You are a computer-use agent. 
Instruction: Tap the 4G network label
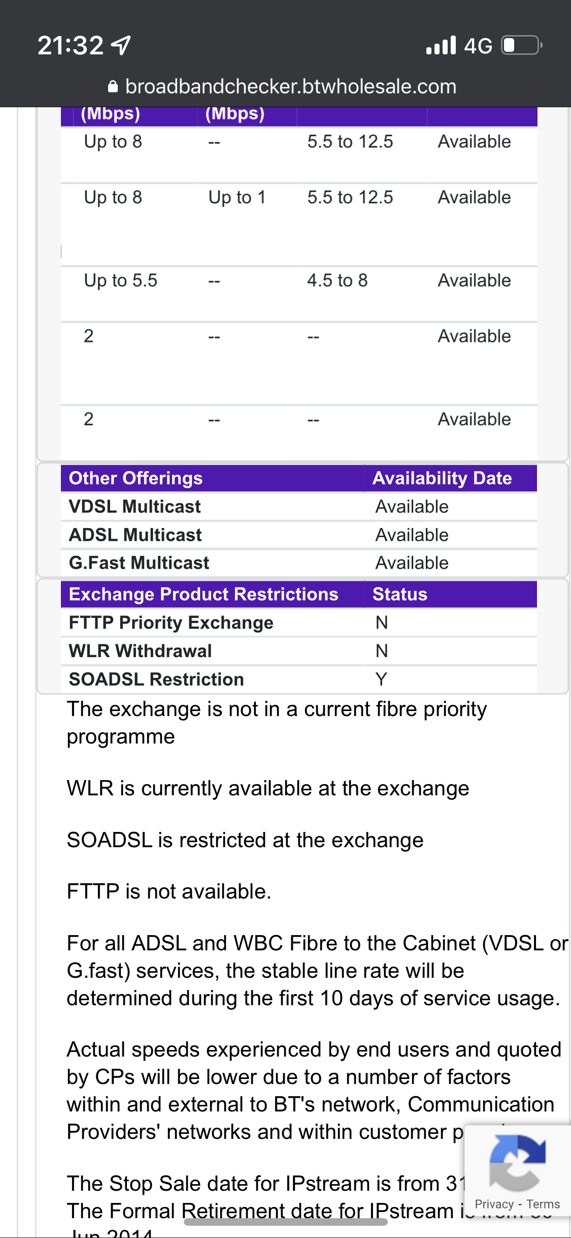pyautogui.click(x=478, y=46)
